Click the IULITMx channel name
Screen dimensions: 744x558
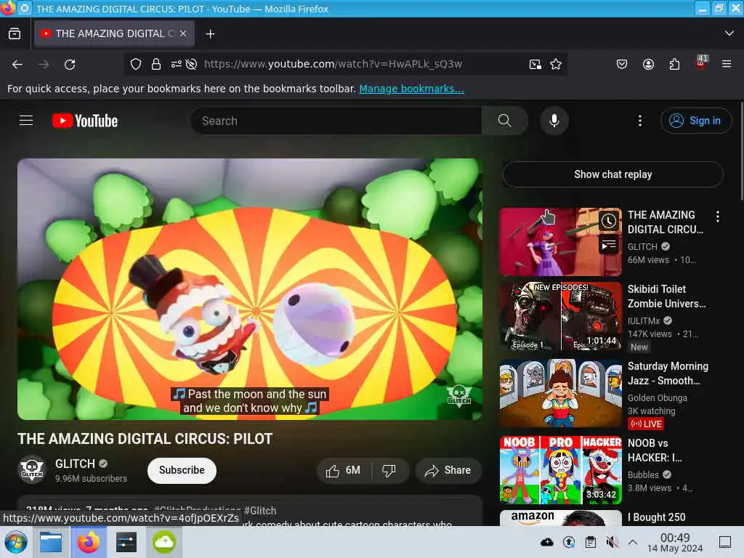pos(644,320)
